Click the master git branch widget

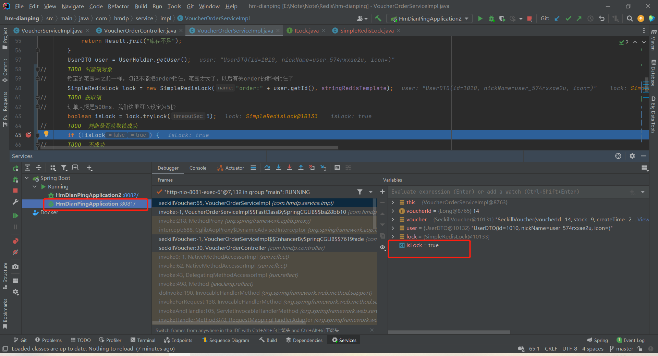click(621, 348)
